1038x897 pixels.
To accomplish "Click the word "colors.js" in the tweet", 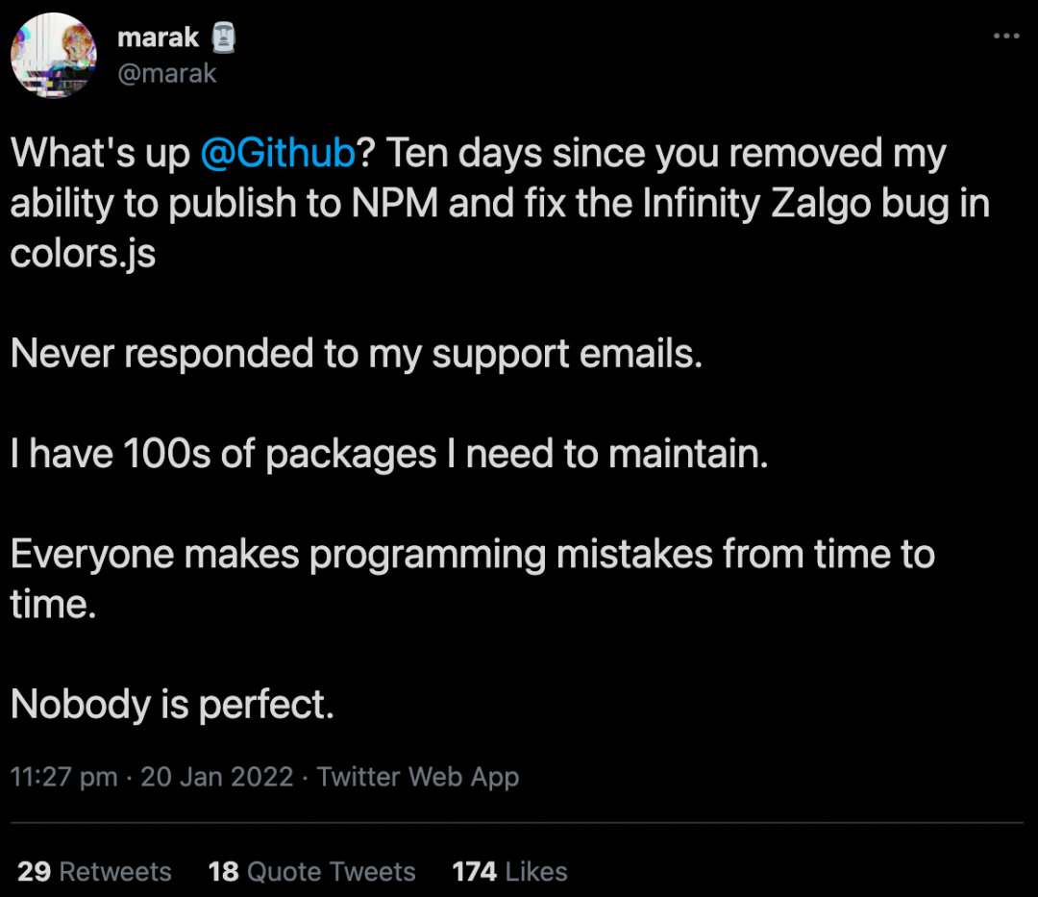I will point(83,255).
